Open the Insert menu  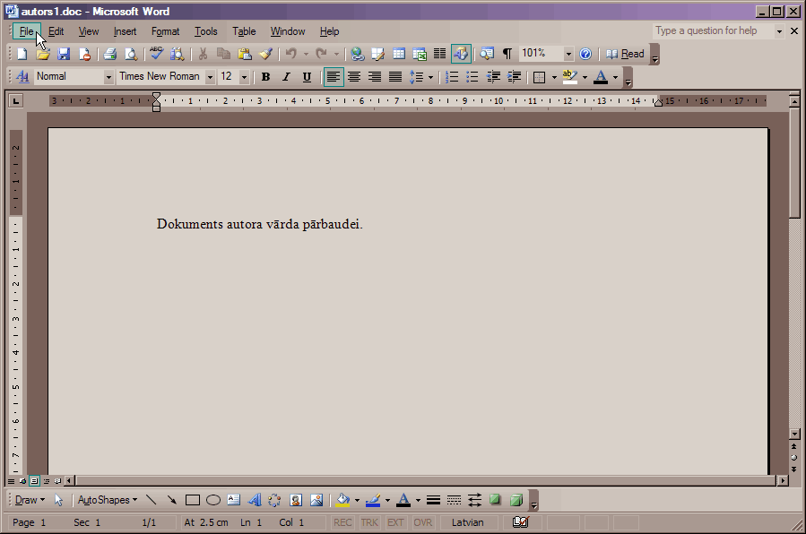pyautogui.click(x=125, y=31)
